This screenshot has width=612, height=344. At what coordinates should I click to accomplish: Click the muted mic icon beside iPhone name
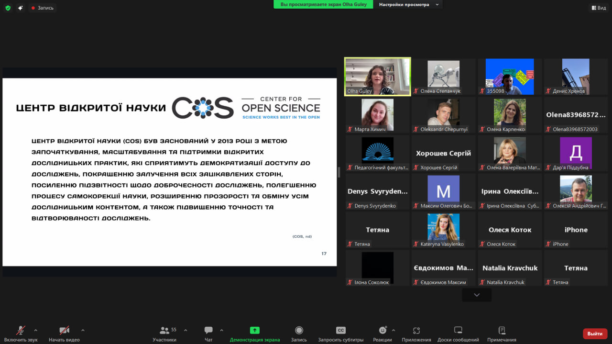tap(548, 244)
